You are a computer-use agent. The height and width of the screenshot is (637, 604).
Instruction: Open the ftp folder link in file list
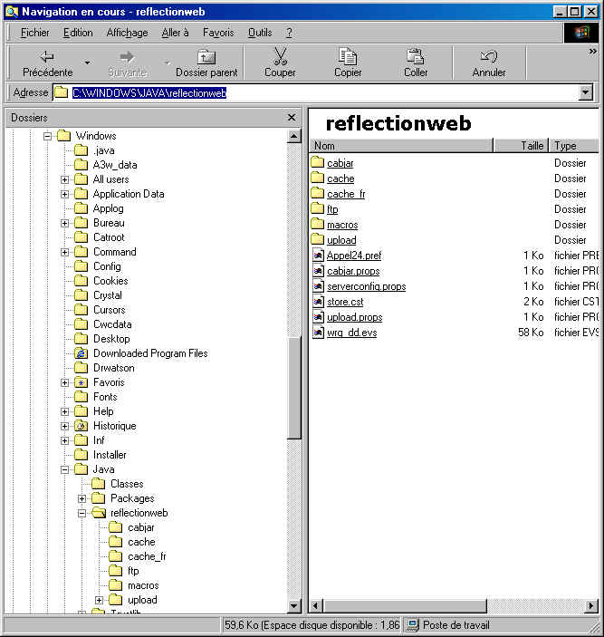pos(332,209)
